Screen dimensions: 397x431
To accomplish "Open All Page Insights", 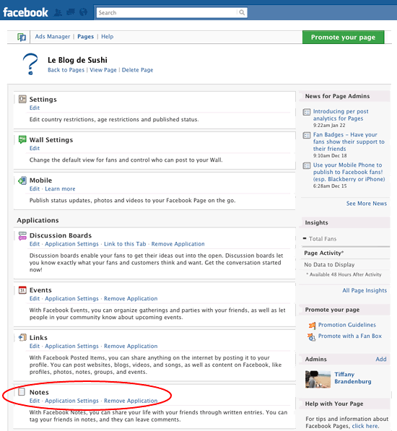I will point(365,290).
